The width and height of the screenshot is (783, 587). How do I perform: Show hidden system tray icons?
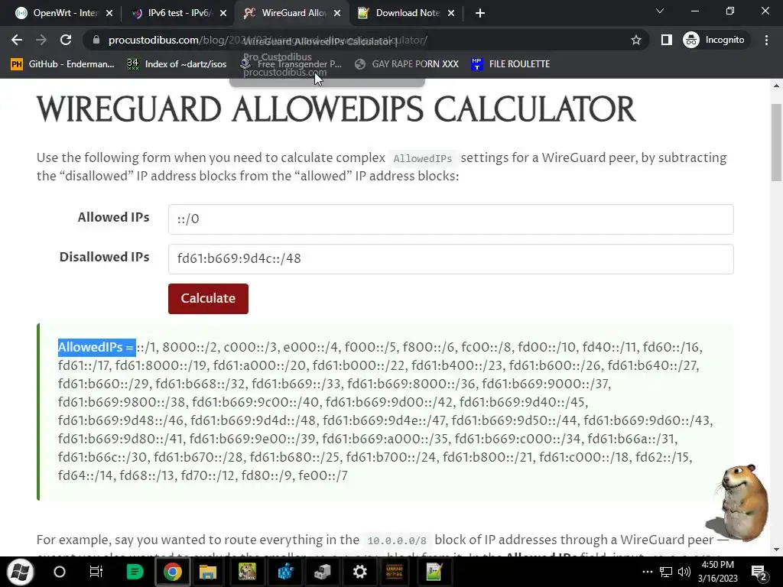coord(647,572)
